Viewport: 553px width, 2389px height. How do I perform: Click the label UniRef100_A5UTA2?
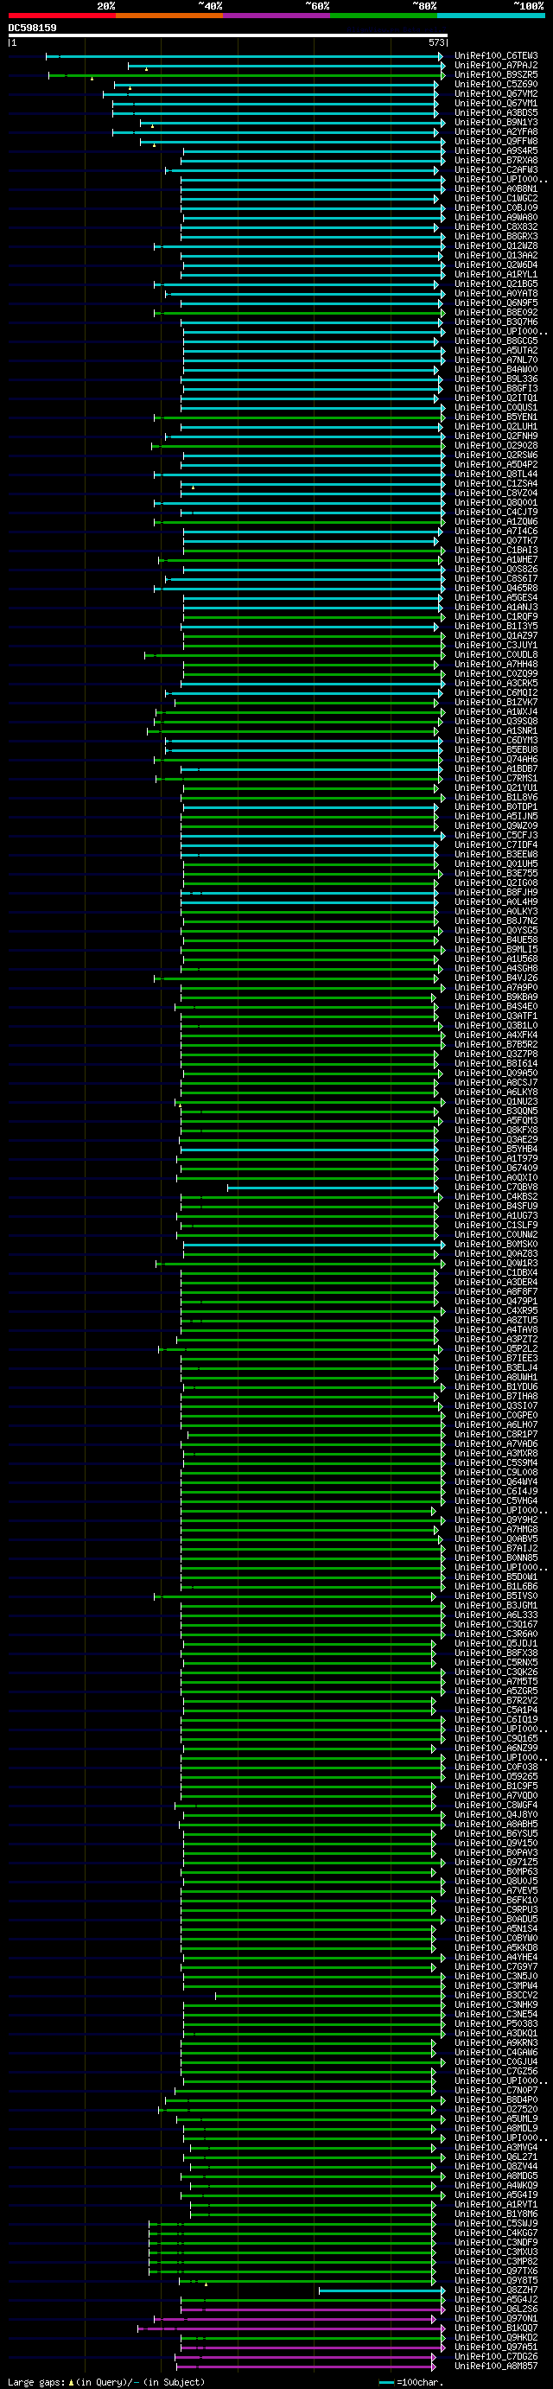(x=495, y=351)
